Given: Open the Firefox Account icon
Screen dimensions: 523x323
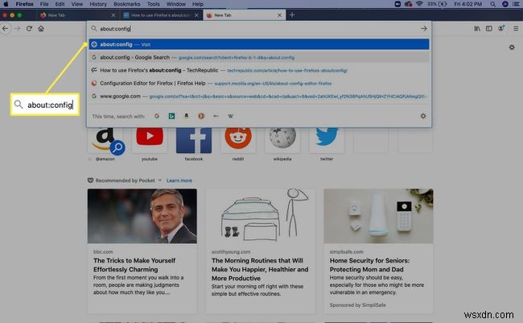Looking at the screenshot, I should tap(501, 28).
